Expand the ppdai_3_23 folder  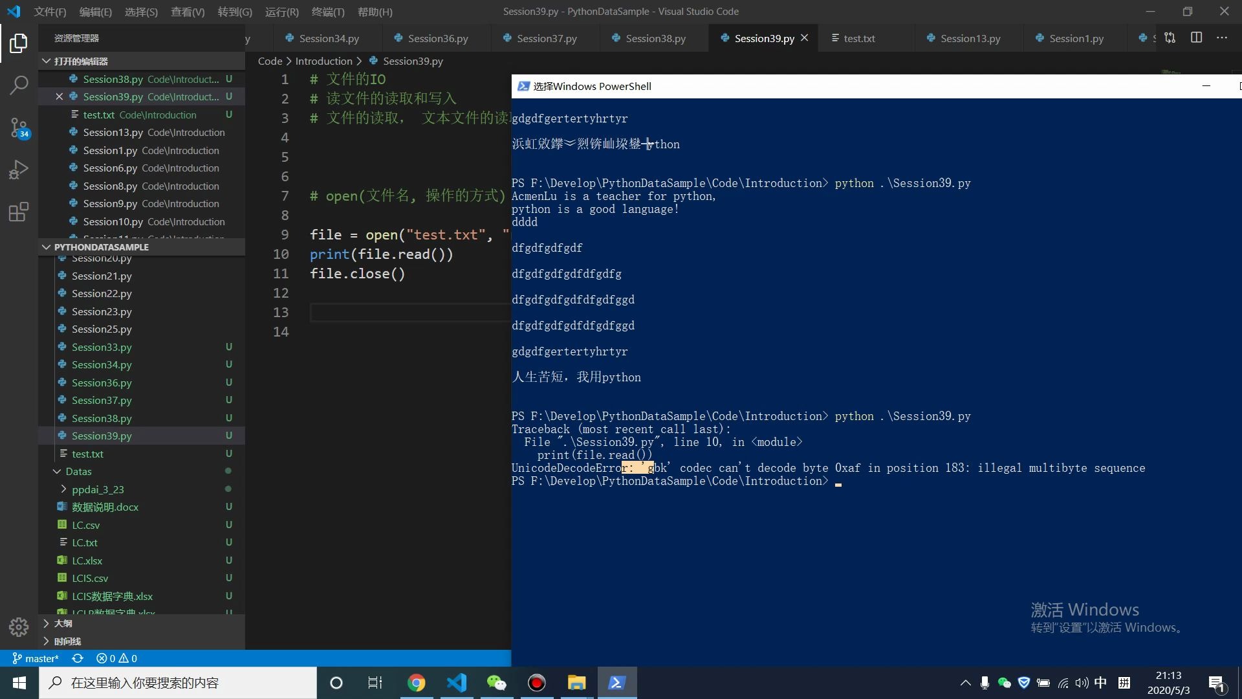(x=63, y=489)
